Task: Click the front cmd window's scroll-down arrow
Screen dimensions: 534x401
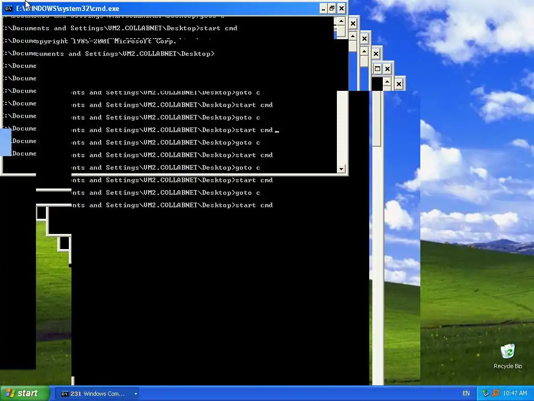Action: point(341,169)
